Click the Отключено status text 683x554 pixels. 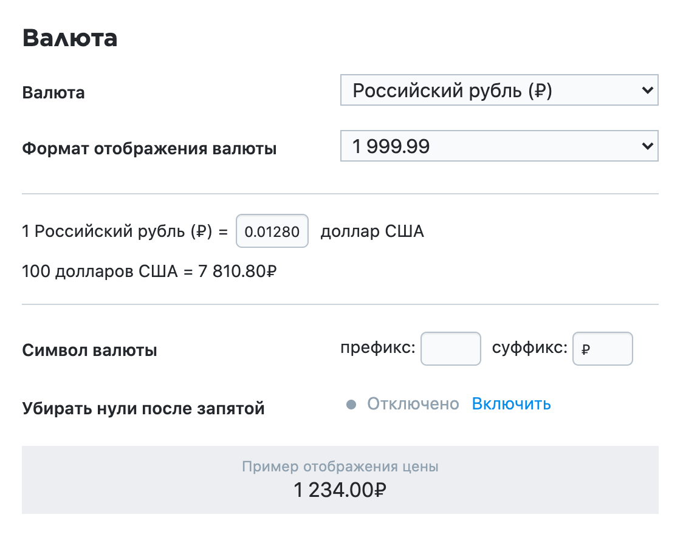click(x=413, y=404)
